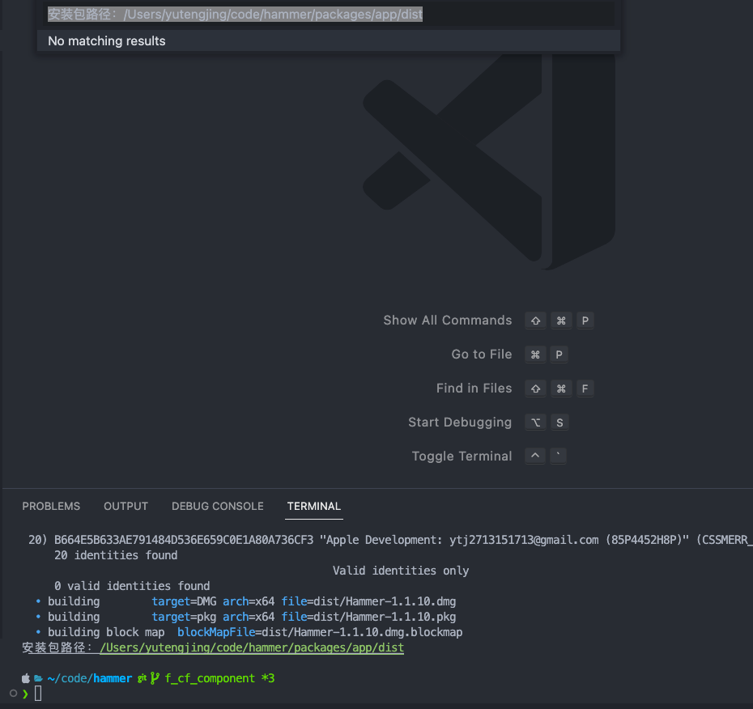Image resolution: width=753 pixels, height=709 pixels.
Task: Click the file=dist/Hammer-1.1.10.pkg text
Action: (368, 617)
